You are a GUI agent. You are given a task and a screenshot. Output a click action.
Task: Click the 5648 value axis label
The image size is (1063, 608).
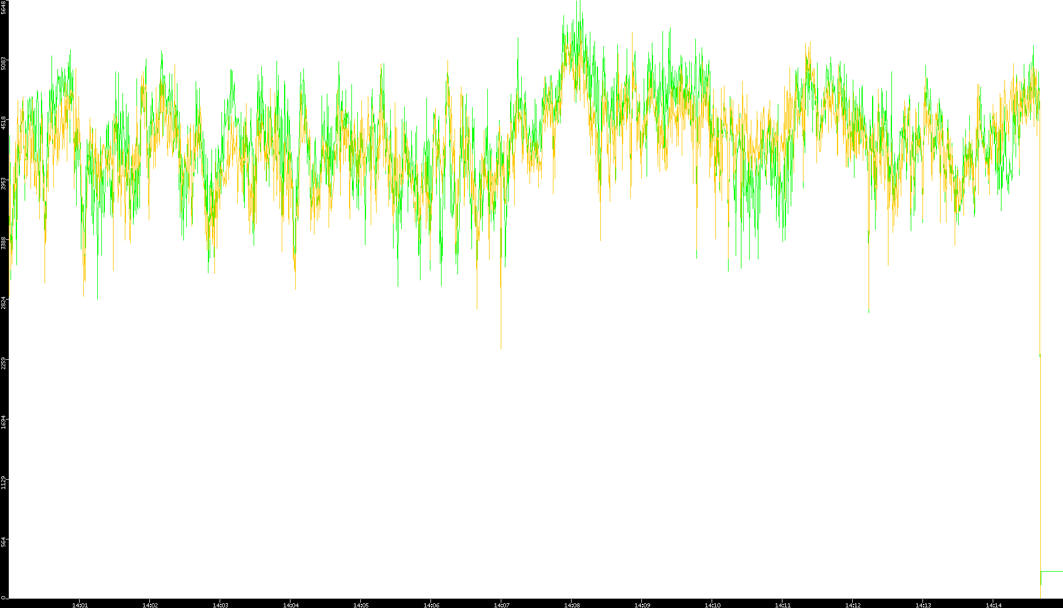[4, 8]
